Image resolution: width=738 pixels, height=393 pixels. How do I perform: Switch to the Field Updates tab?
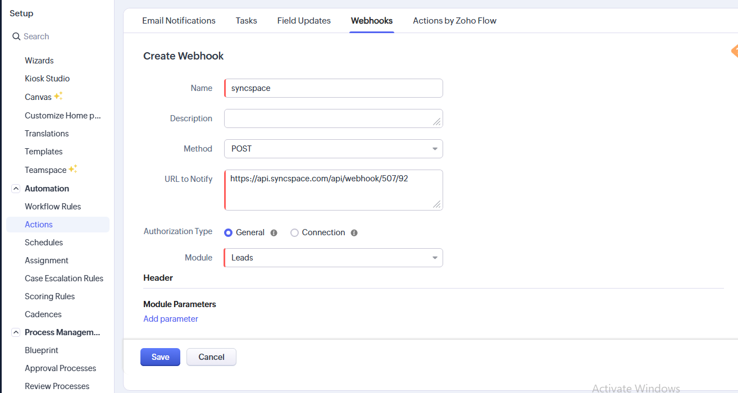(x=304, y=21)
